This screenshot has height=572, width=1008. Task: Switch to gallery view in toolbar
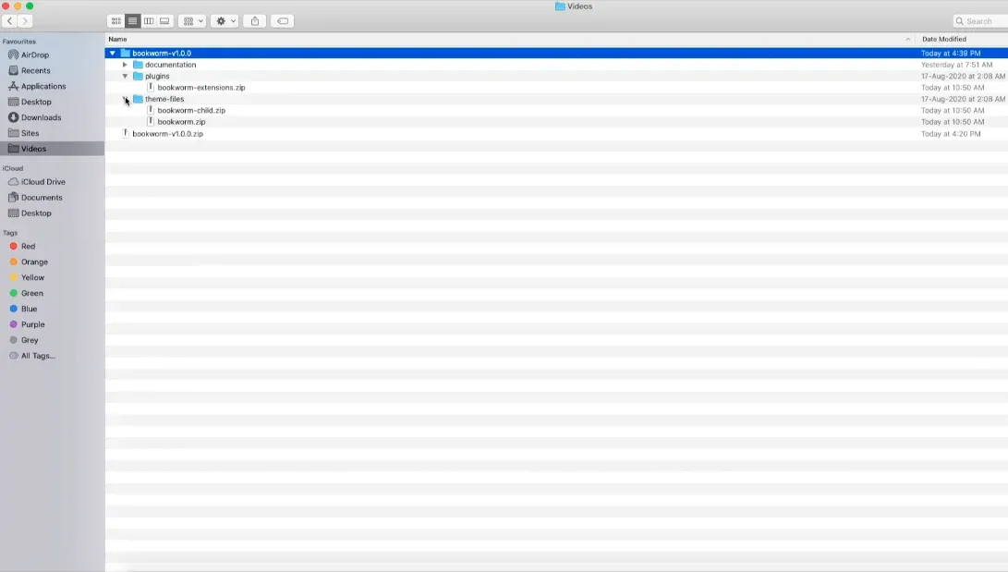click(x=164, y=21)
